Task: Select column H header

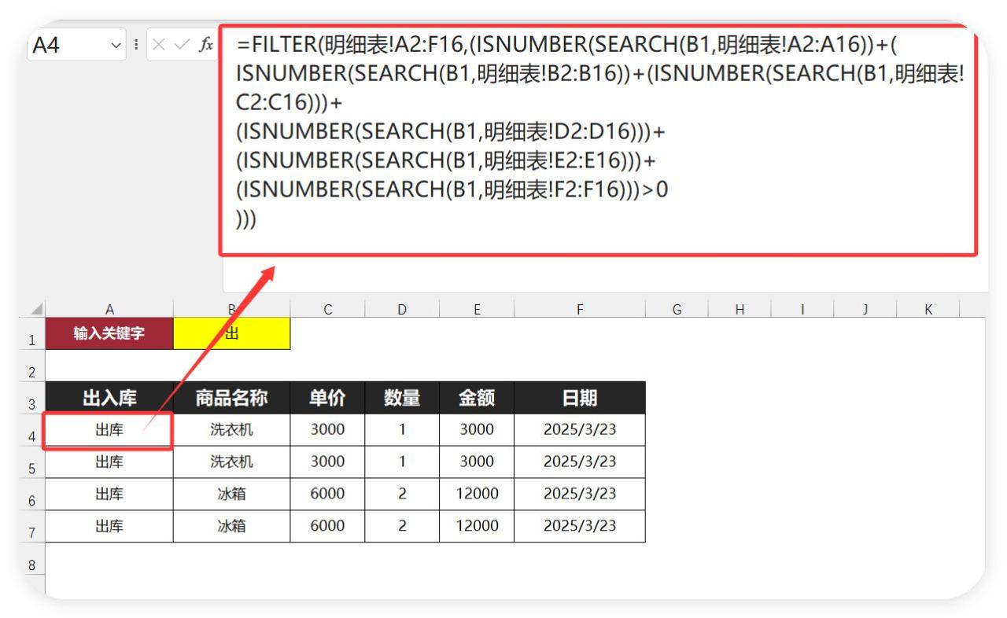Action: 740,309
